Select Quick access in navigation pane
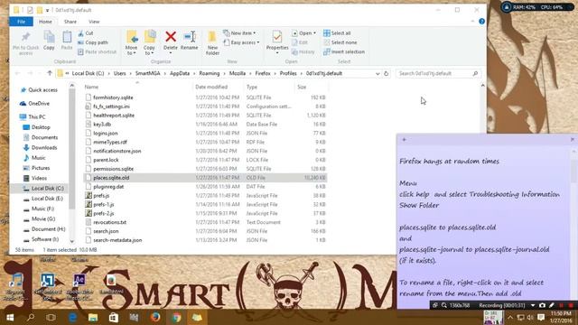 tap(42, 90)
